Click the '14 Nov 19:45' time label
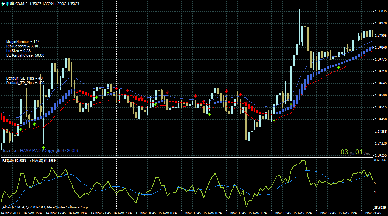 (78, 213)
